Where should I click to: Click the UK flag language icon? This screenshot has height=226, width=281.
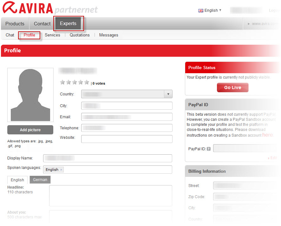[x=200, y=10]
